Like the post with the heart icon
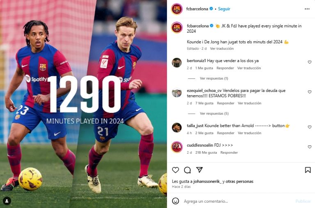The height and width of the screenshot is (208, 315). click(176, 170)
